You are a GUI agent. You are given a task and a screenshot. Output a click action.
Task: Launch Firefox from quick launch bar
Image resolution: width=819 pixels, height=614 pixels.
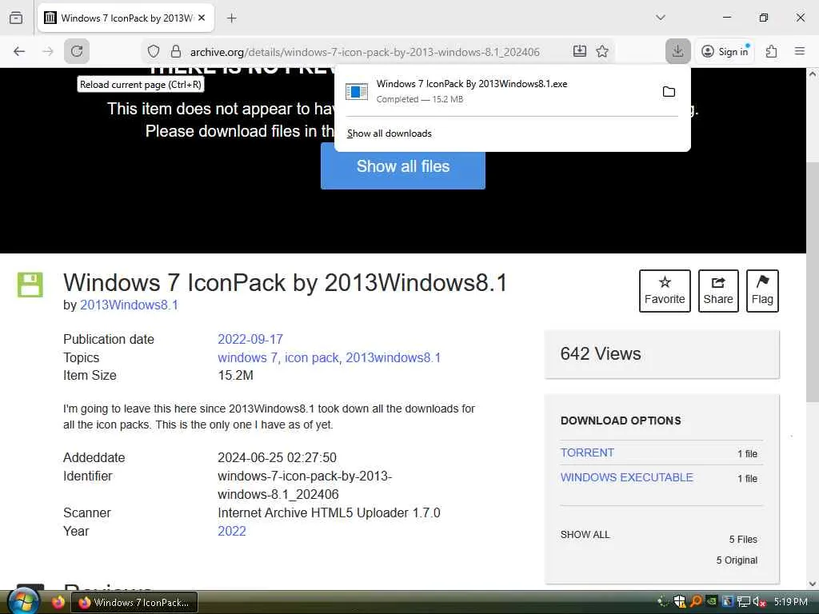point(58,602)
